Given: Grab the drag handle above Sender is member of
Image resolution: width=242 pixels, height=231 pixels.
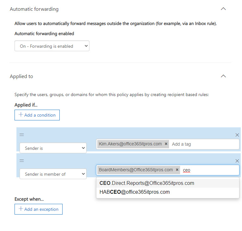Looking at the screenshot, I should pos(22,161).
